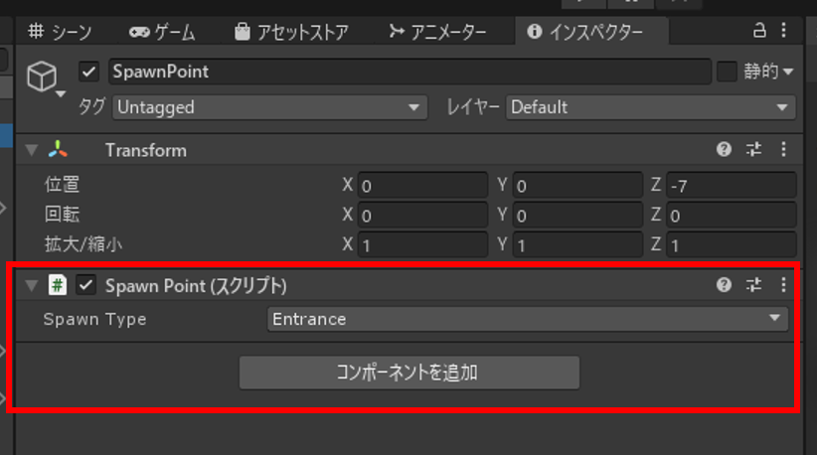This screenshot has height=455, width=817.
Task: Click the 位置 Z field containing -7
Action: pyautogui.click(x=732, y=186)
